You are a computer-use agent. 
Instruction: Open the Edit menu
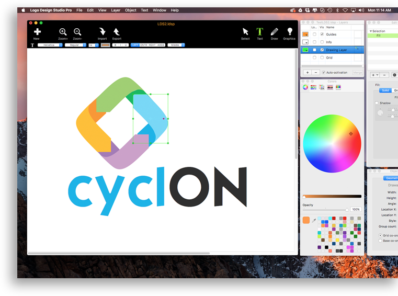[90, 10]
